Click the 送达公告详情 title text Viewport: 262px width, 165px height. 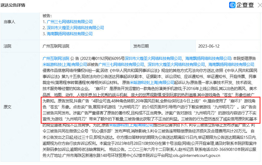tap(13, 5)
